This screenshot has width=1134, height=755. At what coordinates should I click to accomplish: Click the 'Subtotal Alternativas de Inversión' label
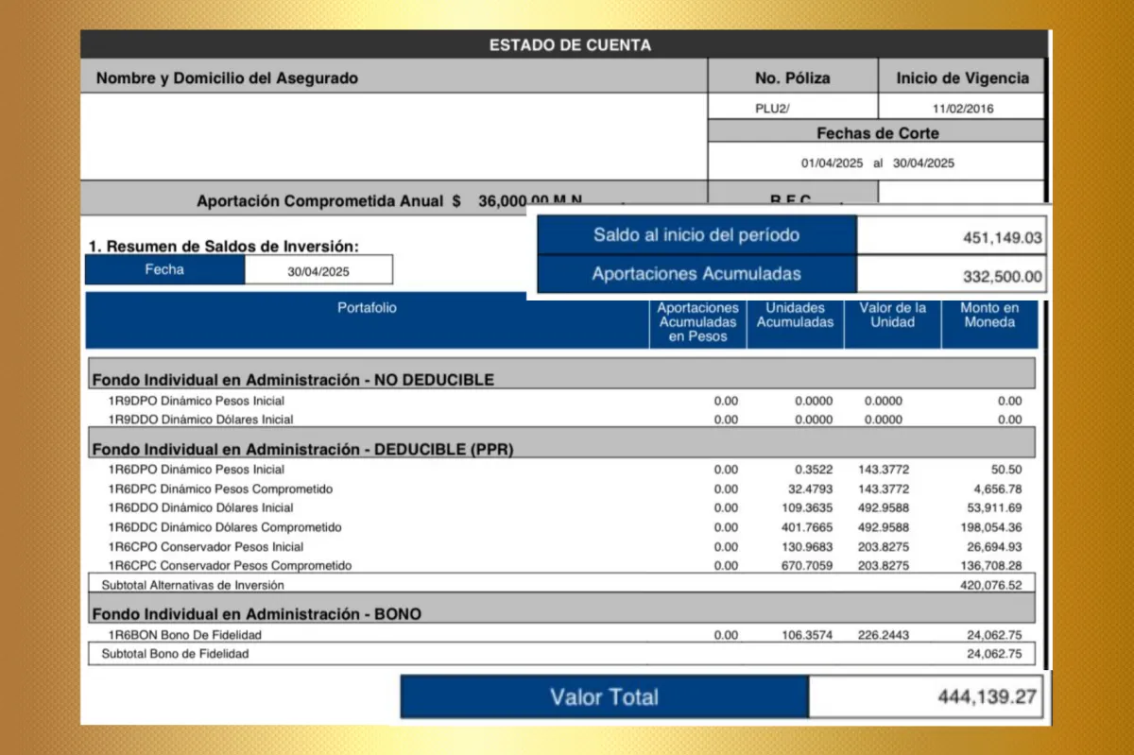tap(193, 585)
